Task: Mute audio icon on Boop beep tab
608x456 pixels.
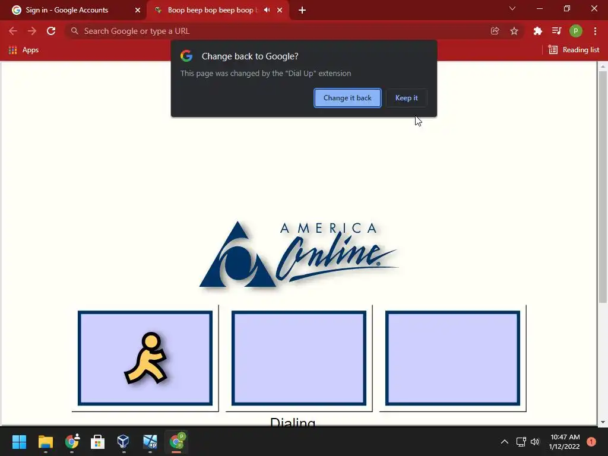Action: click(x=267, y=10)
